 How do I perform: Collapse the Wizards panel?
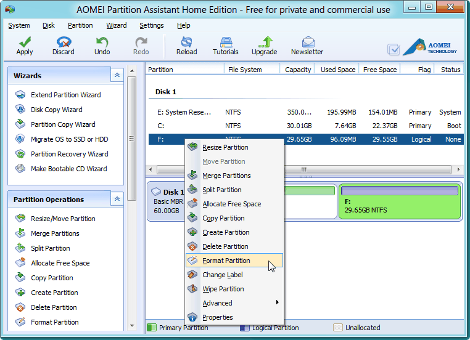(x=117, y=75)
